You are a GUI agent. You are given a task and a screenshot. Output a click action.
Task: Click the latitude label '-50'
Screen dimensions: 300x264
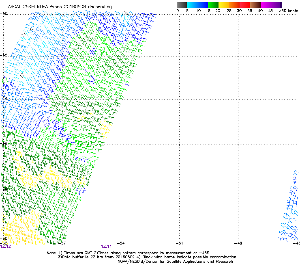pyautogui.click(x=4, y=238)
